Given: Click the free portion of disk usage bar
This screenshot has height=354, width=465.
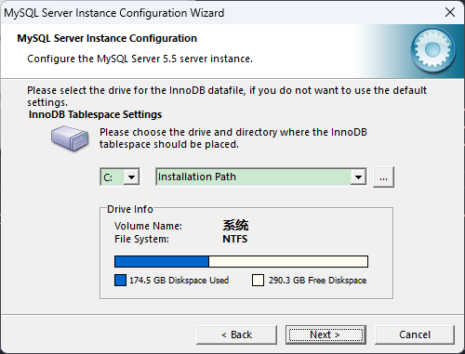Looking at the screenshot, I should click(288, 261).
